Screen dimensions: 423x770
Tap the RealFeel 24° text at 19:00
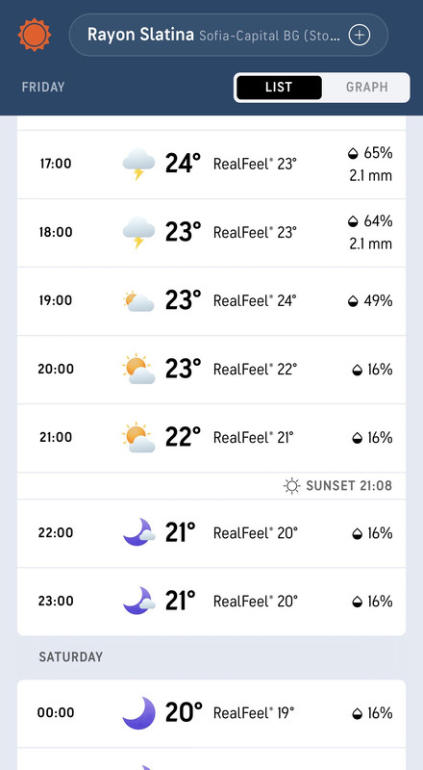(x=255, y=300)
